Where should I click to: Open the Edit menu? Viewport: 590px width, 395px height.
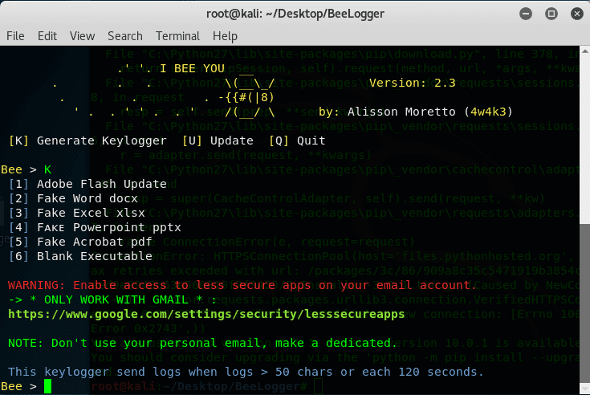47,36
